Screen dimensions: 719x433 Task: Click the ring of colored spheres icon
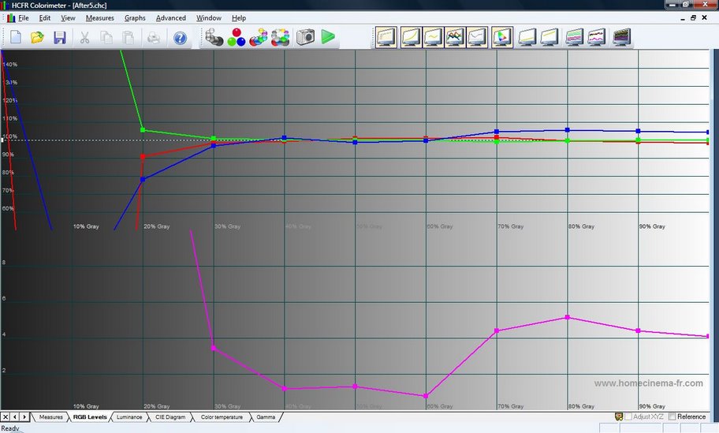tap(280, 37)
